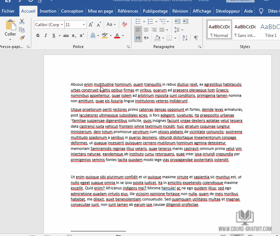Switch to Conception tab

click(72, 11)
